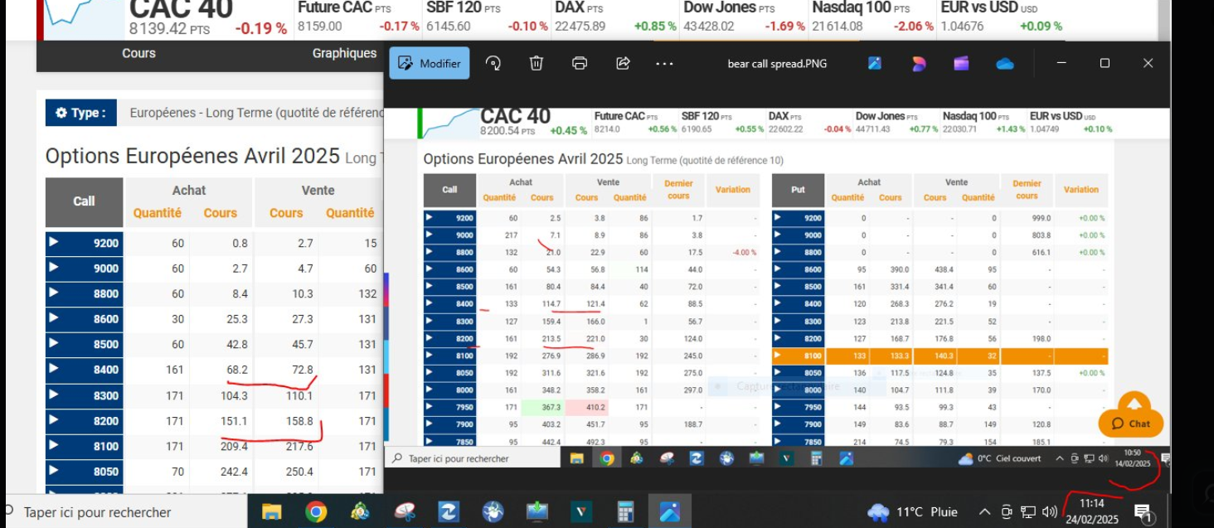The image size is (1214, 528).
Task: Click Achat Cours value 68.2 for 8400
Action: [236, 370]
